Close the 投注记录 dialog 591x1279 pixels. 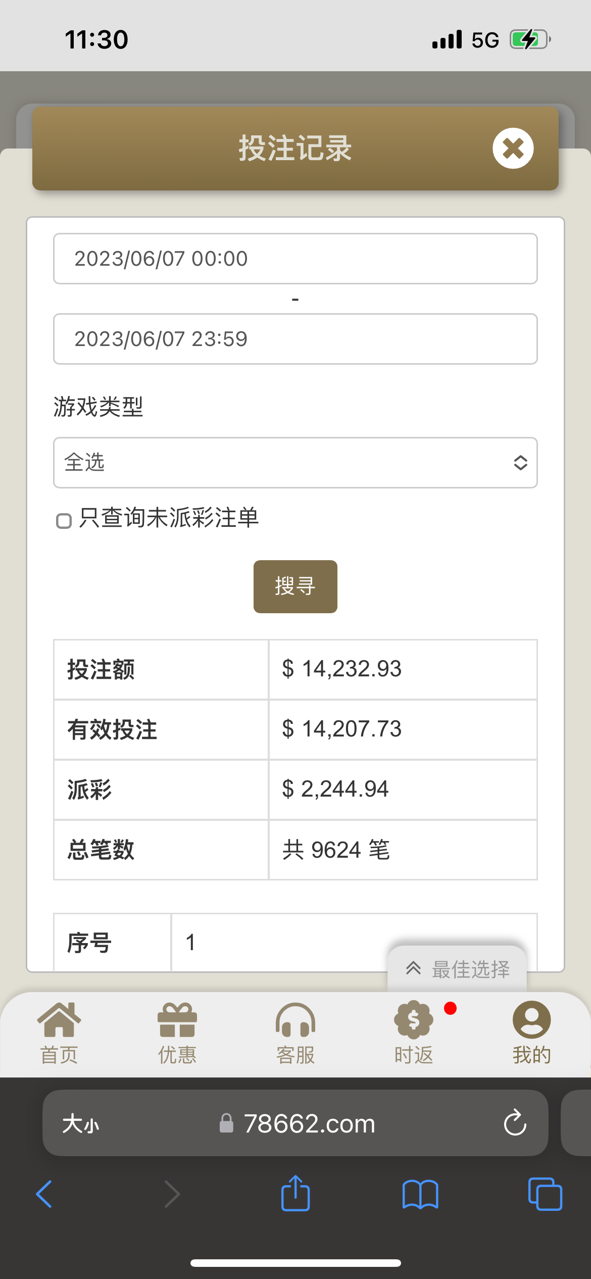pyautogui.click(x=513, y=149)
